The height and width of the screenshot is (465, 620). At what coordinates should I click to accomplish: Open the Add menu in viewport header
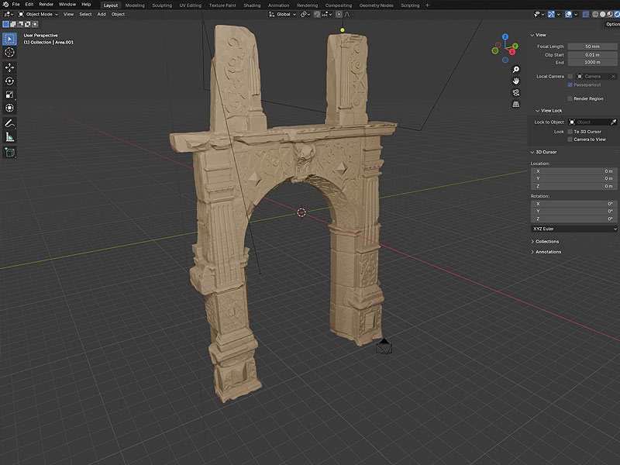click(x=102, y=14)
